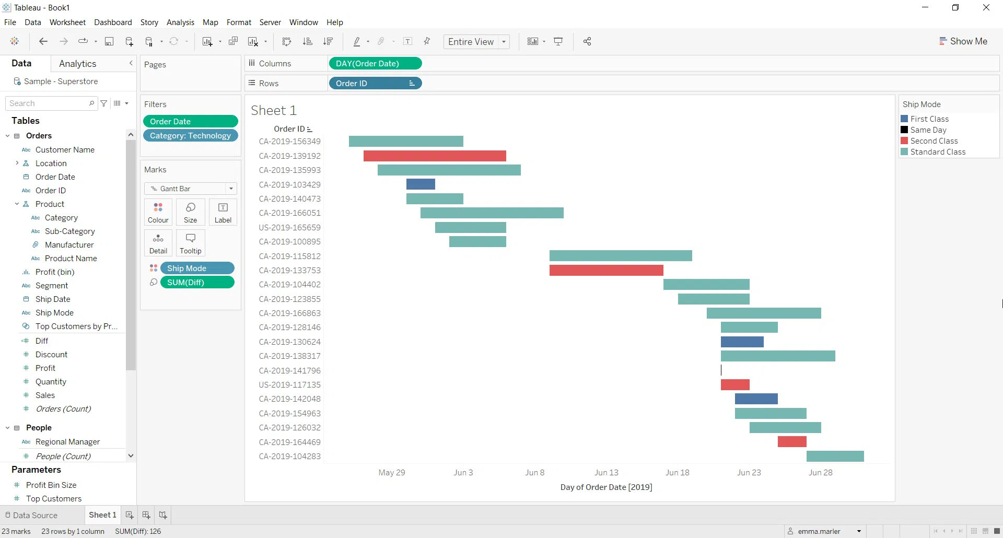The width and height of the screenshot is (1003, 538).
Task: Select the Swap Rows and Columns icon
Action: [x=287, y=41]
